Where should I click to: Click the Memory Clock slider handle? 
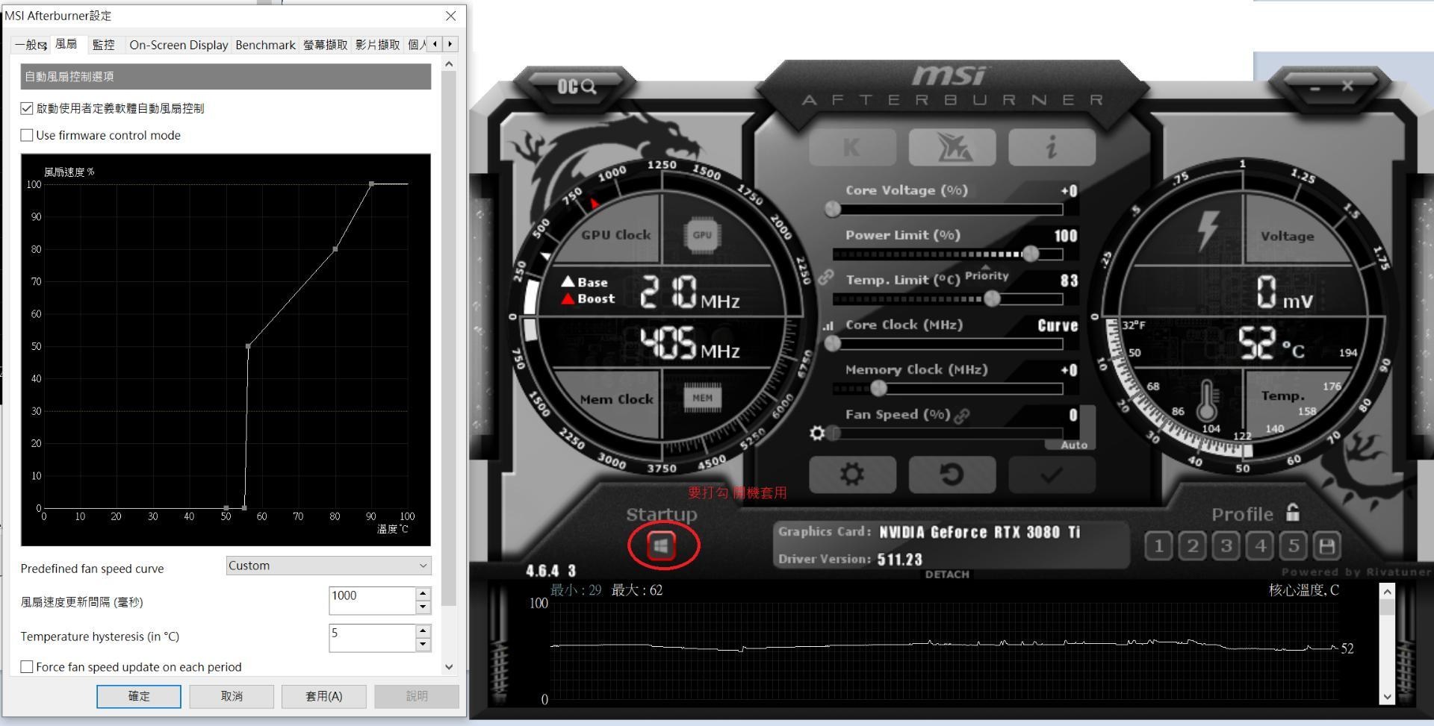(879, 388)
